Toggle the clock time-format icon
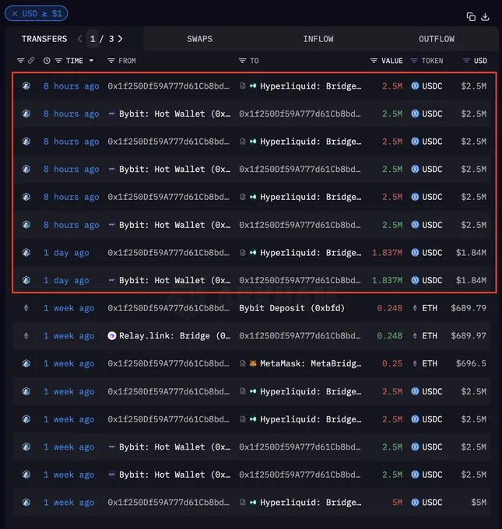Viewport: 502px width, 529px height. 47,61
